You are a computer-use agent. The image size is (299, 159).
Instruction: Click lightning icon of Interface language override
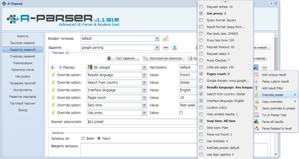pyautogui.click(x=53, y=90)
